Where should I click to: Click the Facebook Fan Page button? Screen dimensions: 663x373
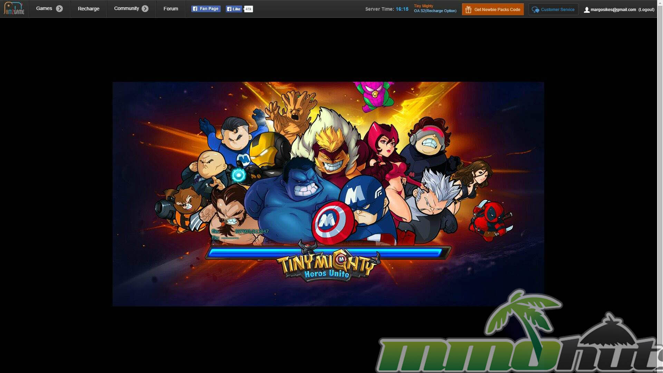coord(206,9)
